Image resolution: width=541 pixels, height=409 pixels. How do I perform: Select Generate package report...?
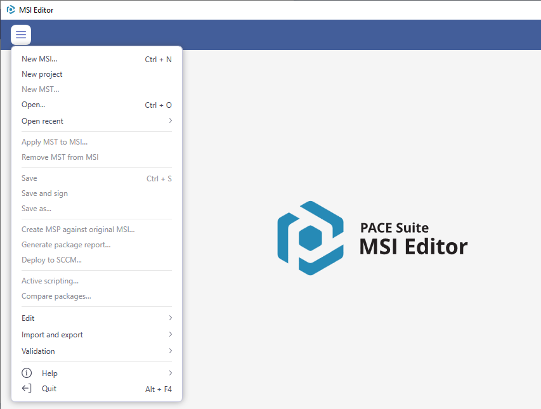[x=96, y=245]
